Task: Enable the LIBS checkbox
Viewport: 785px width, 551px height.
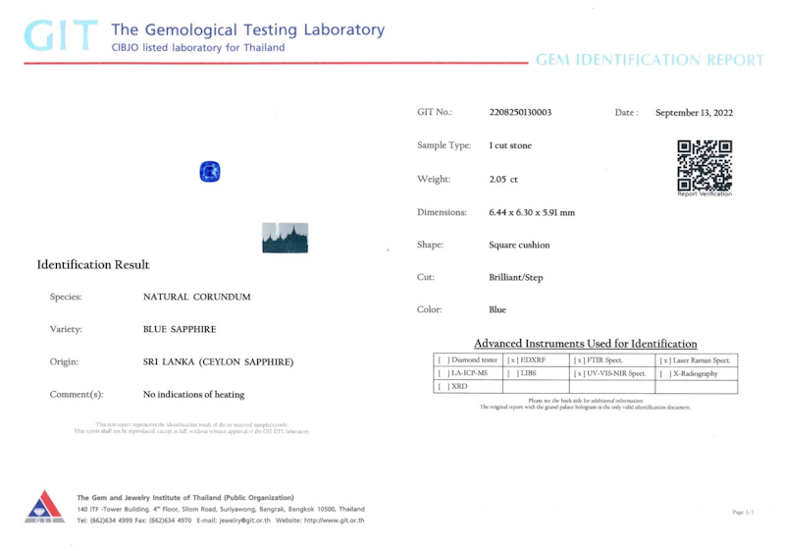Action: pos(513,373)
